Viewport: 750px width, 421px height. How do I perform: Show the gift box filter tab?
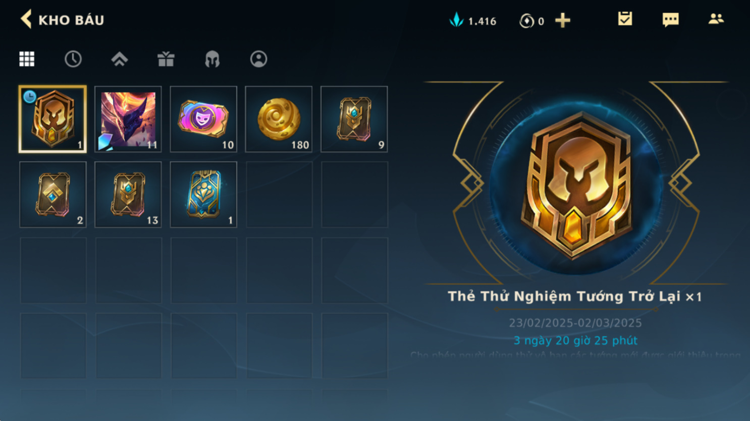166,59
